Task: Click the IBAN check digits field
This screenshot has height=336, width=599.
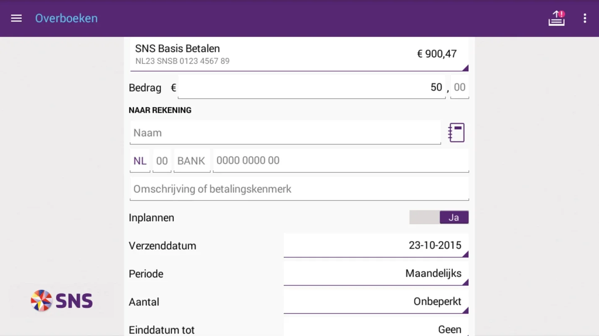Action: click(162, 161)
